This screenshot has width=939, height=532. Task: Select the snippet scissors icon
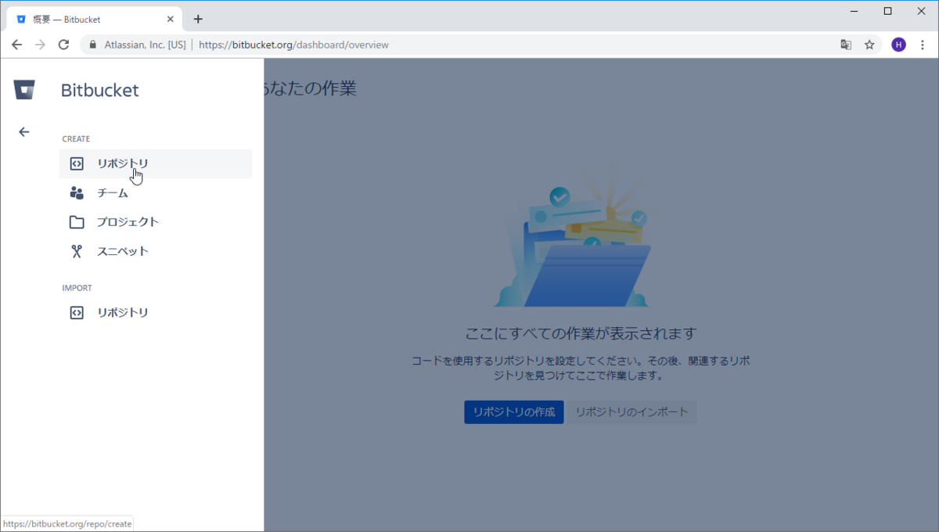pos(76,250)
